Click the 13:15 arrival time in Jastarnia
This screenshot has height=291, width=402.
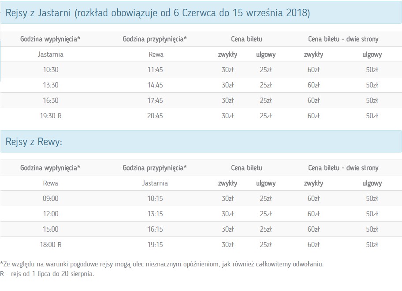(155, 214)
